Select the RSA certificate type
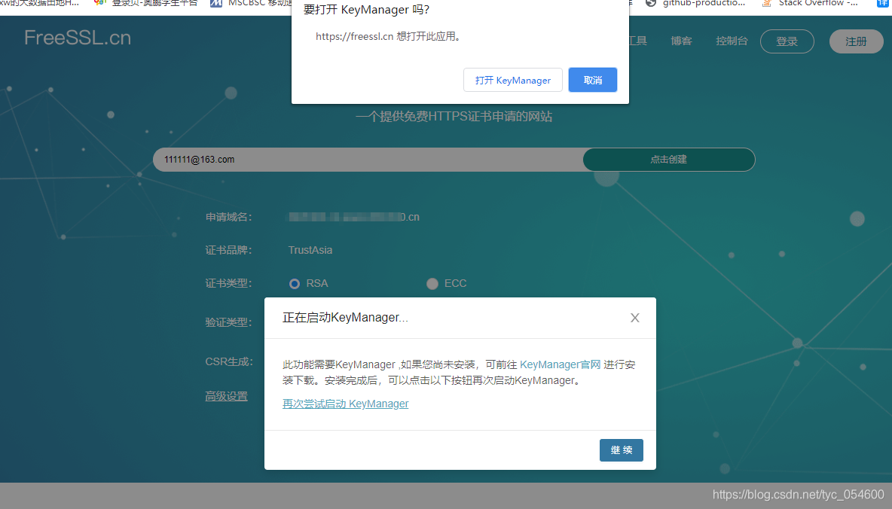The height and width of the screenshot is (509, 892). (x=295, y=283)
